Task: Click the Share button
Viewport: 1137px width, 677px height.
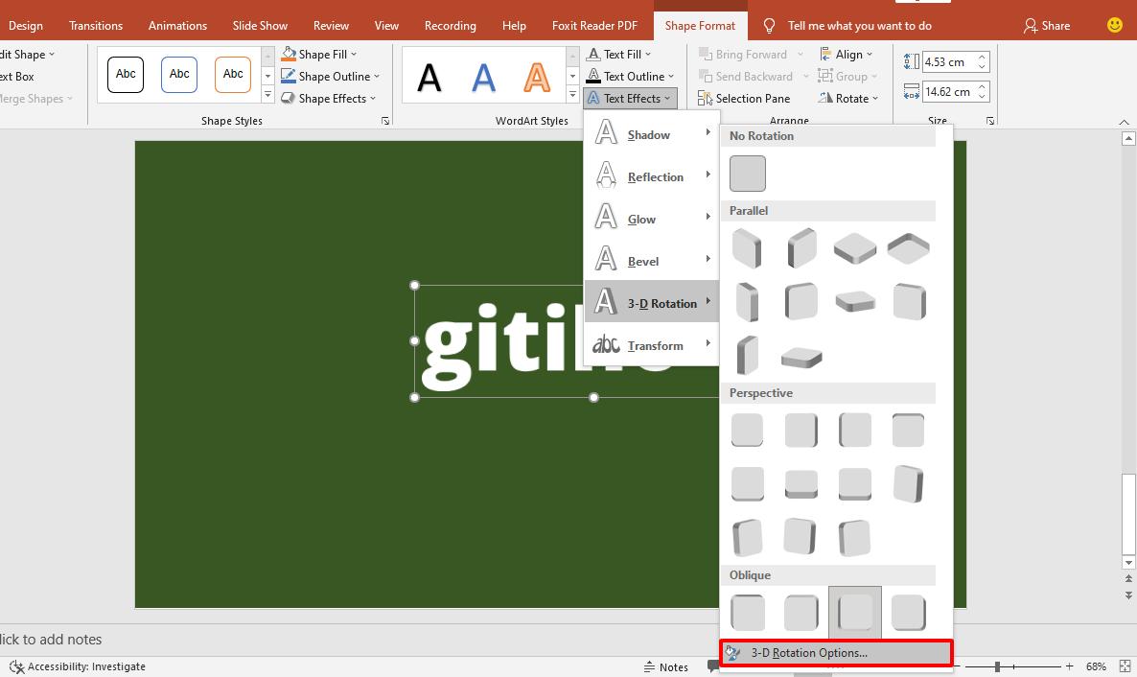Action: pyautogui.click(x=1047, y=26)
